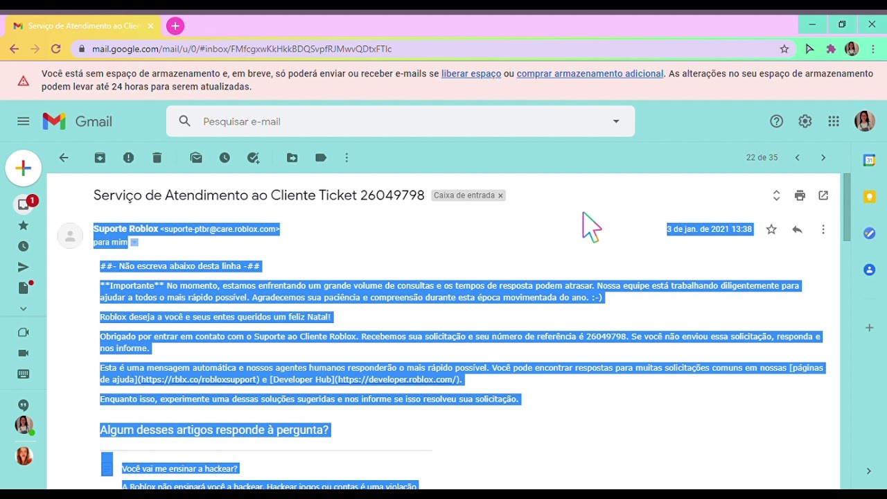Open the browser three-dot menu
The height and width of the screenshot is (499, 887).
(x=873, y=49)
